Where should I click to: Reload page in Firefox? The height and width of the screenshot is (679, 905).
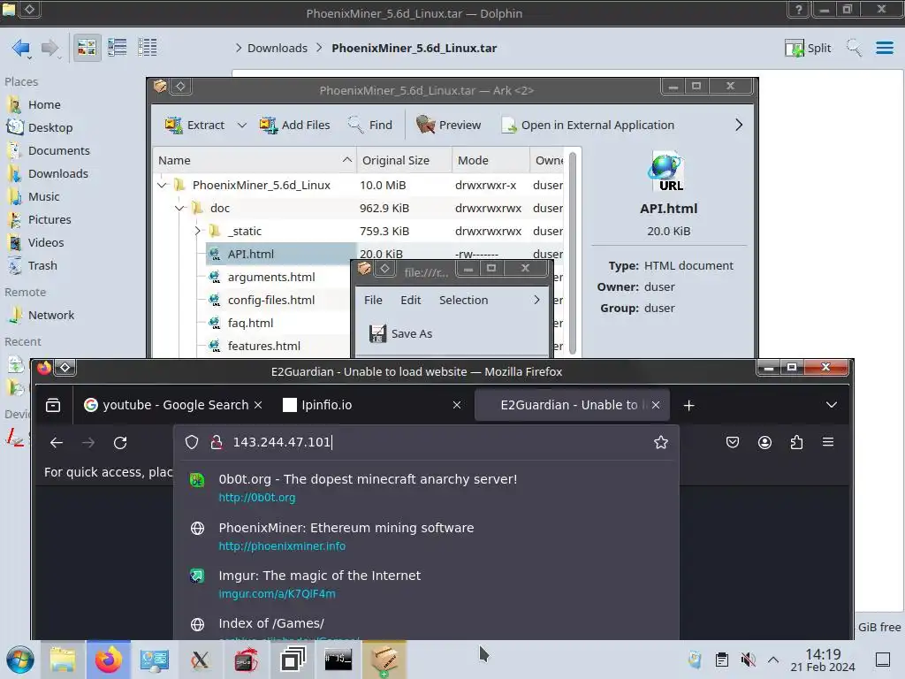[x=120, y=443]
